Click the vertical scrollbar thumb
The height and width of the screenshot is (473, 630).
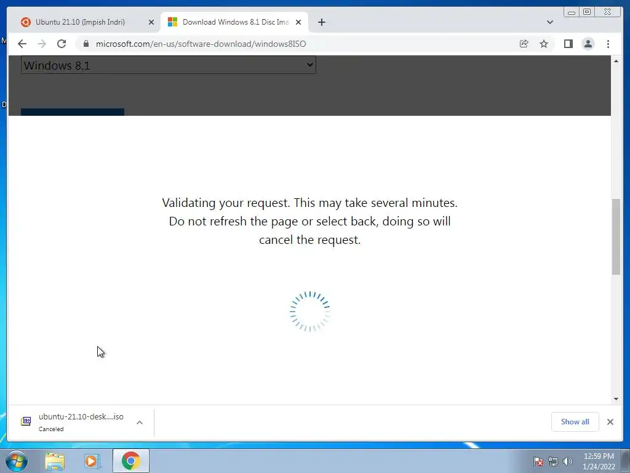(616, 237)
